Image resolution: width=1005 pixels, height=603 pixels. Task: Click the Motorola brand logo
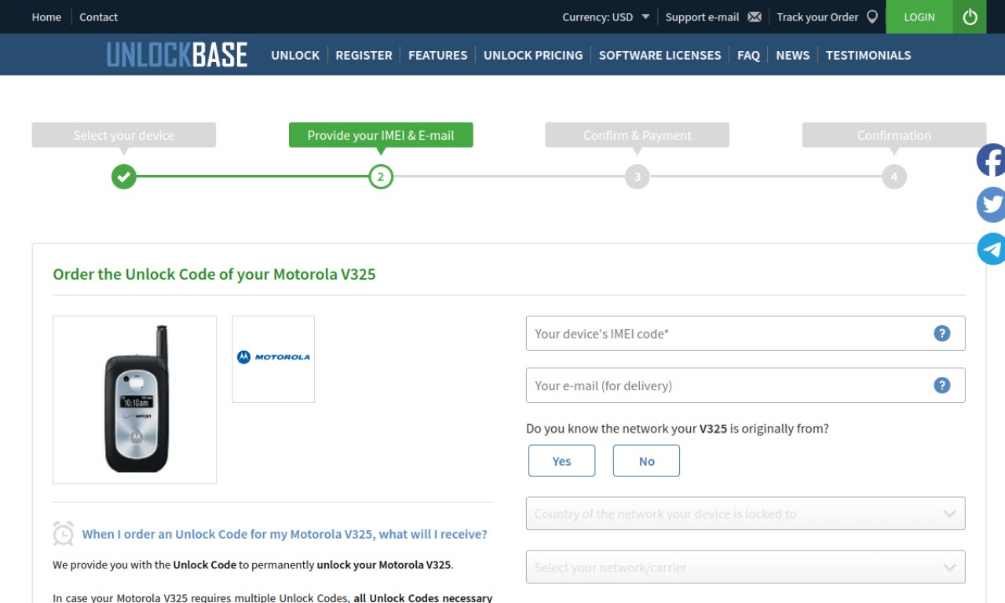[273, 359]
